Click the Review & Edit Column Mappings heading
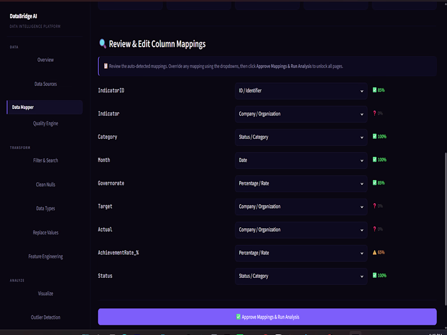This screenshot has height=335, width=447. [157, 44]
